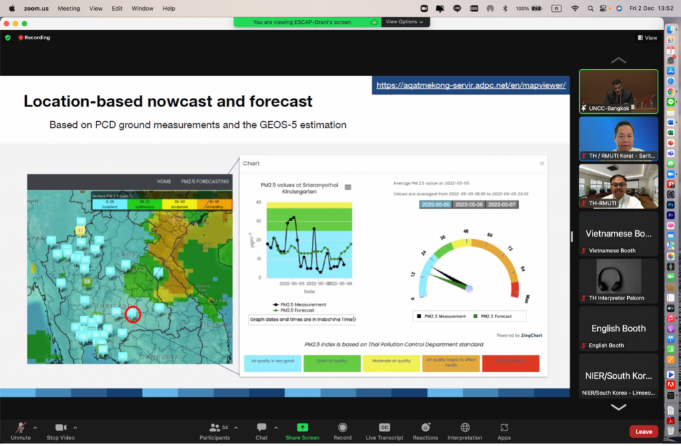Open the Apps panel
This screenshot has height=446, width=681.
click(504, 427)
